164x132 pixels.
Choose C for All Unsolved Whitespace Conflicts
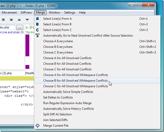pos(97,86)
